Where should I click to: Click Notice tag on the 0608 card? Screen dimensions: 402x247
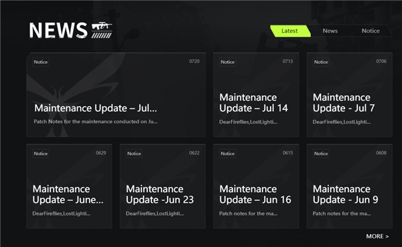coord(321,153)
